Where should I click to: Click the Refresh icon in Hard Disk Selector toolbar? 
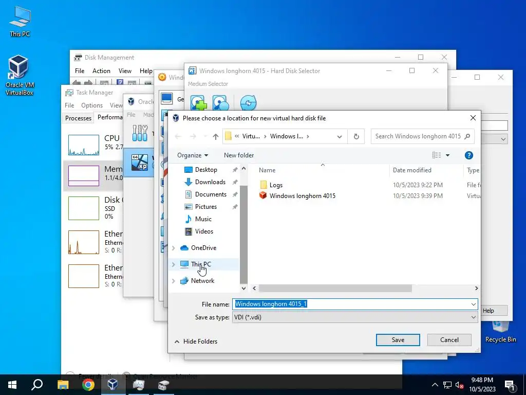249,102
